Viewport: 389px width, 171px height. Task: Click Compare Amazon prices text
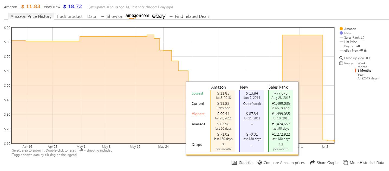pos(284,163)
